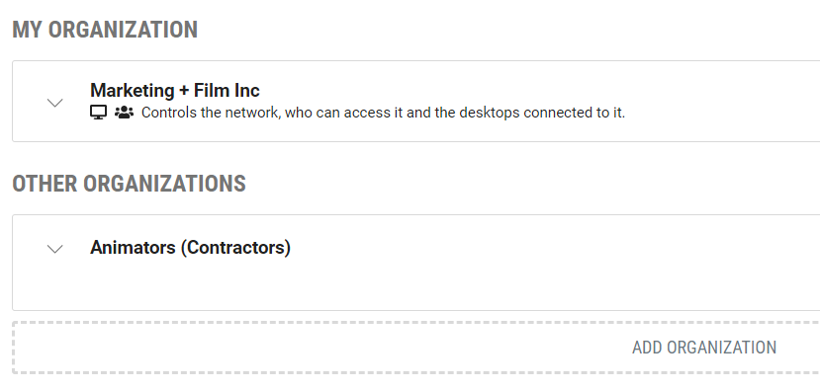Screen dimensions: 820x390
Task: Click the dashed box left of ADD ORGANIZATION
Action: click(x=314, y=348)
